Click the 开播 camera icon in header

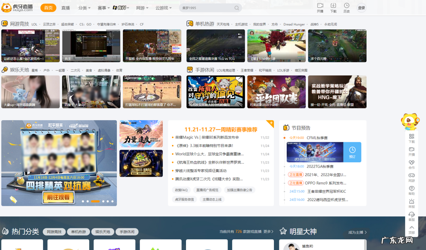pyautogui.click(x=320, y=6)
